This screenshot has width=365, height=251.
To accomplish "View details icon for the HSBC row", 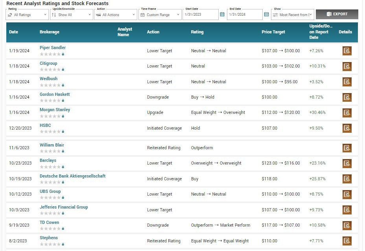I will point(347,128).
